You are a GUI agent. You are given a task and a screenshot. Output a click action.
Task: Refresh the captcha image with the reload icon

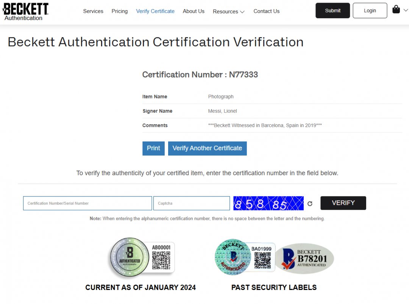pyautogui.click(x=310, y=204)
